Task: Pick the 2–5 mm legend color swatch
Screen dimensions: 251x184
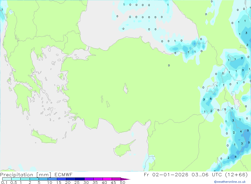Action: 34,179
